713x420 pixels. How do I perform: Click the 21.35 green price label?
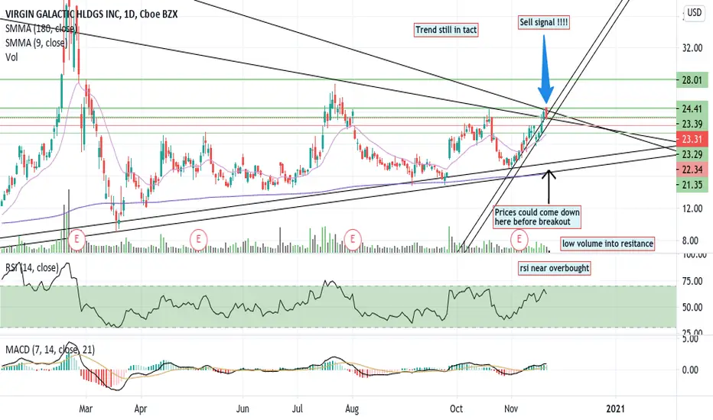point(692,185)
